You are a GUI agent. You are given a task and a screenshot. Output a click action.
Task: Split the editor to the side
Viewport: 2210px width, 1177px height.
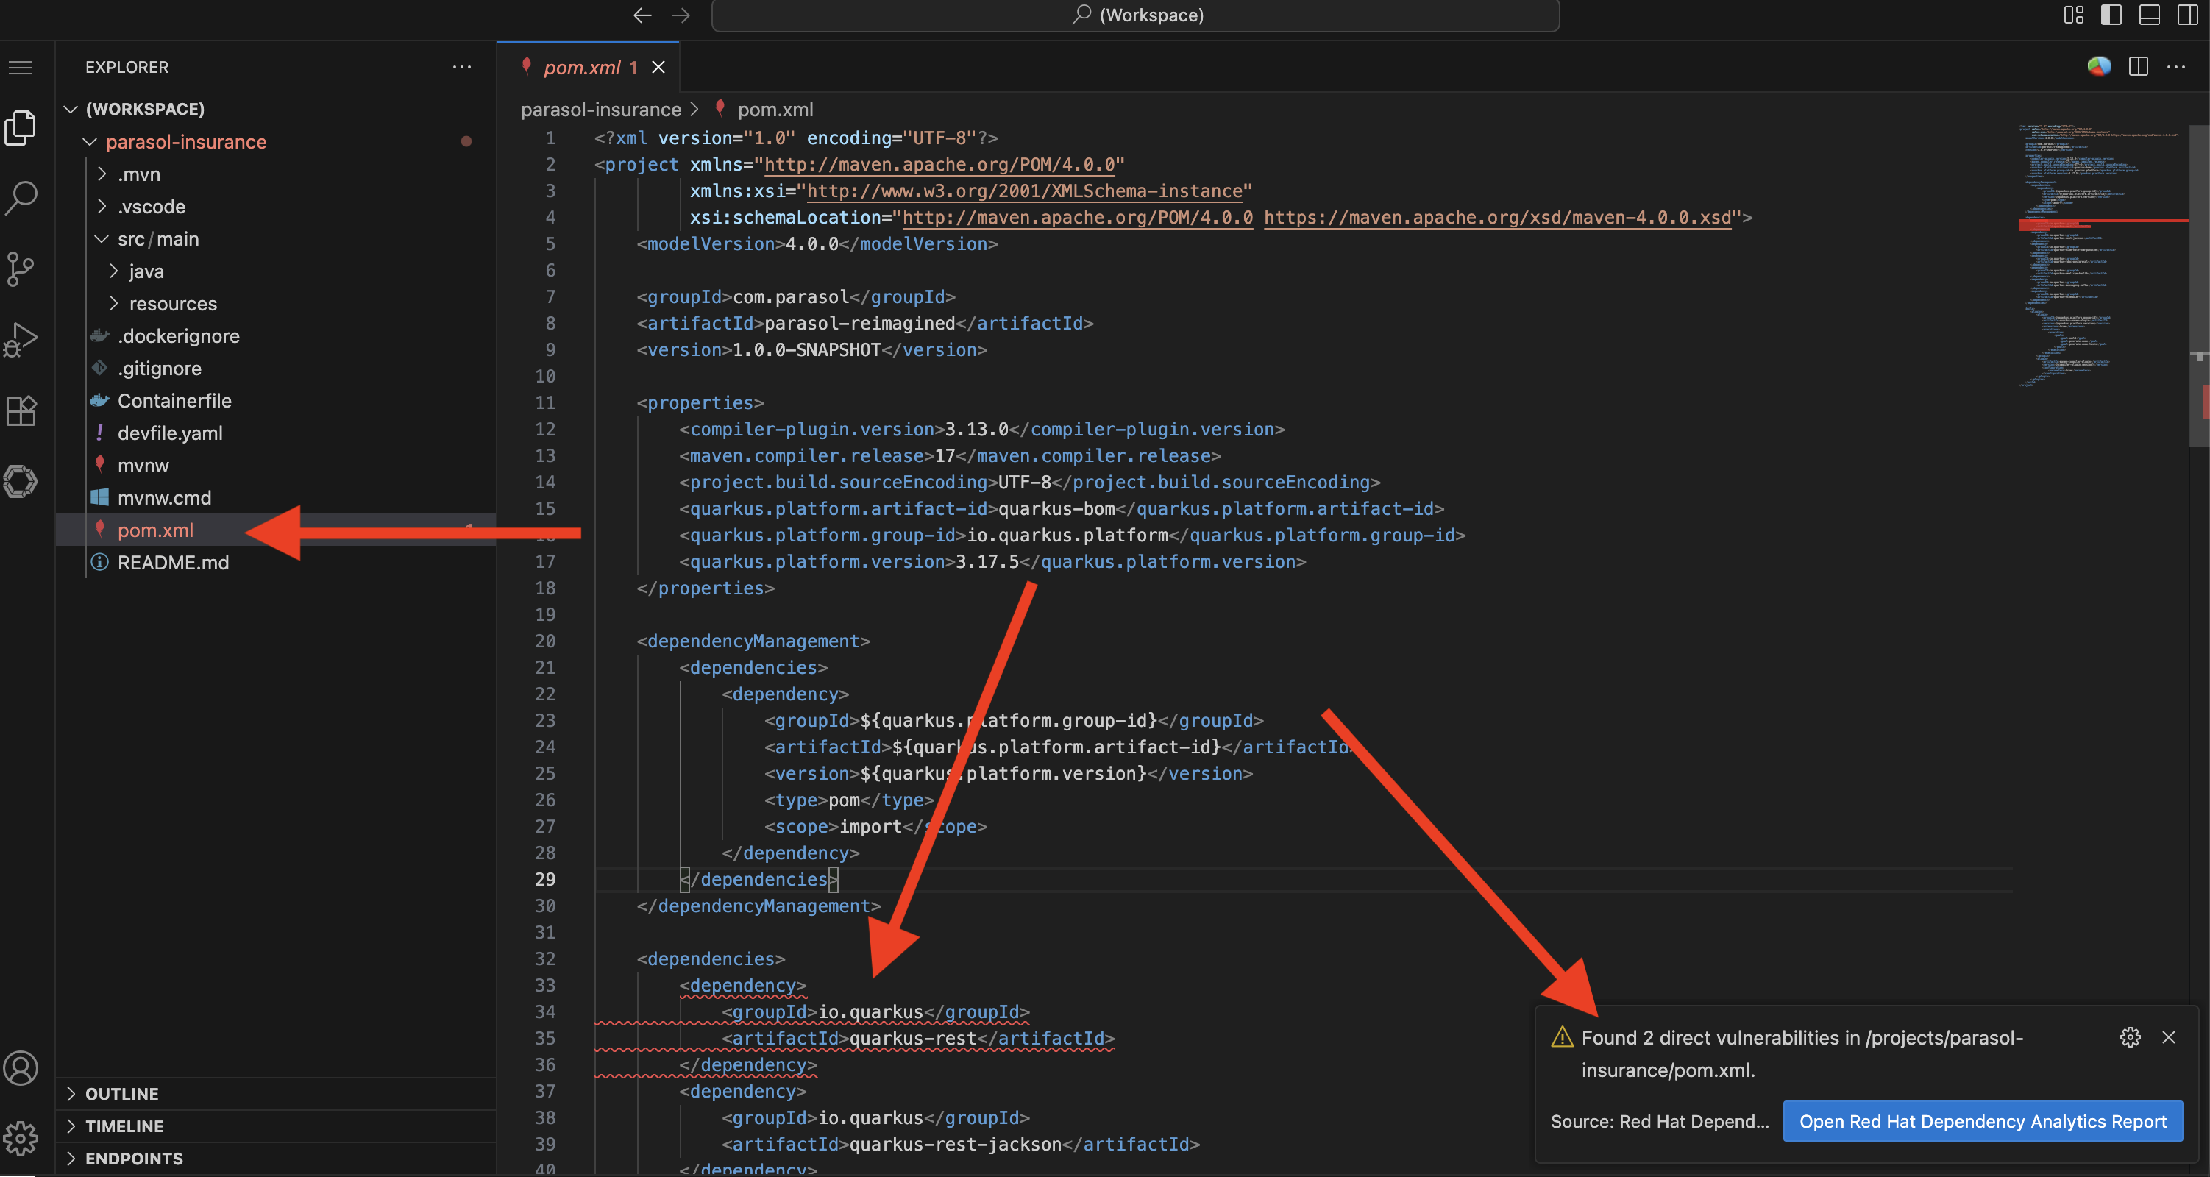[x=2138, y=66]
